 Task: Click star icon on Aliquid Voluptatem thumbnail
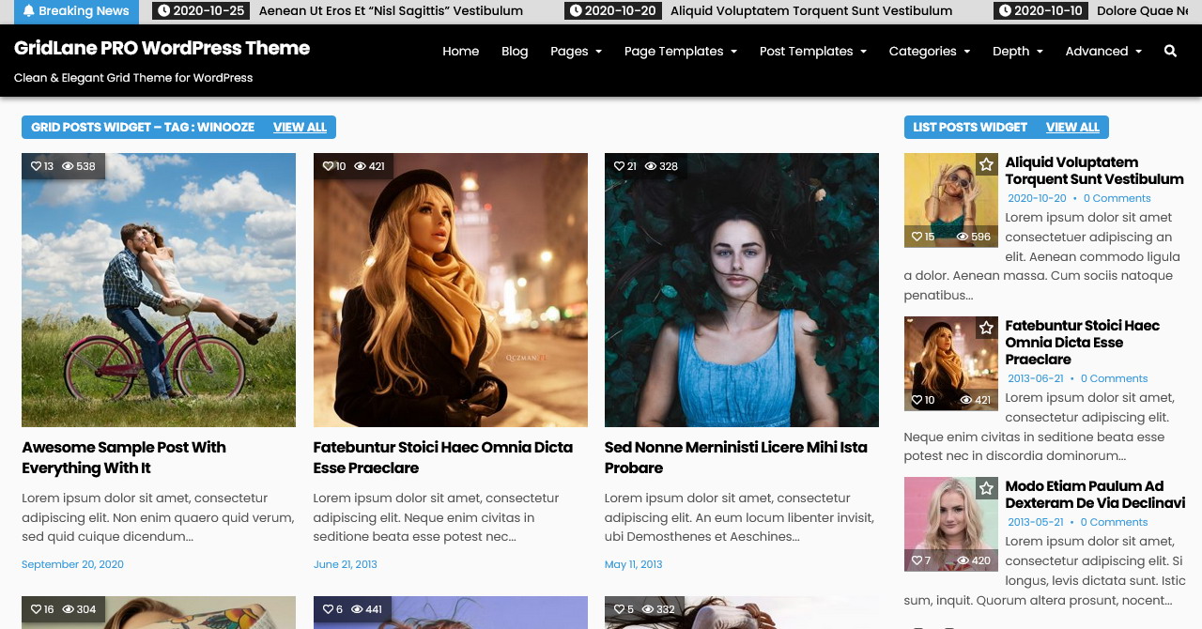click(986, 164)
